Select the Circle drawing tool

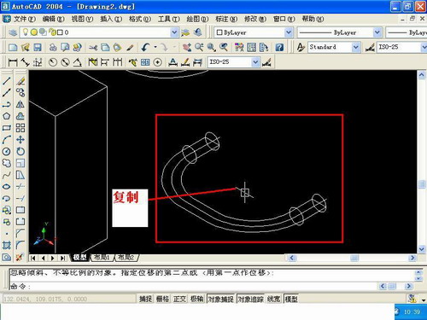point(6,151)
